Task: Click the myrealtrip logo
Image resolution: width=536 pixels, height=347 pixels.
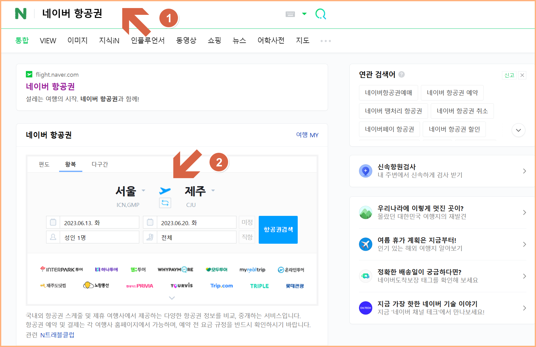Action: (253, 270)
